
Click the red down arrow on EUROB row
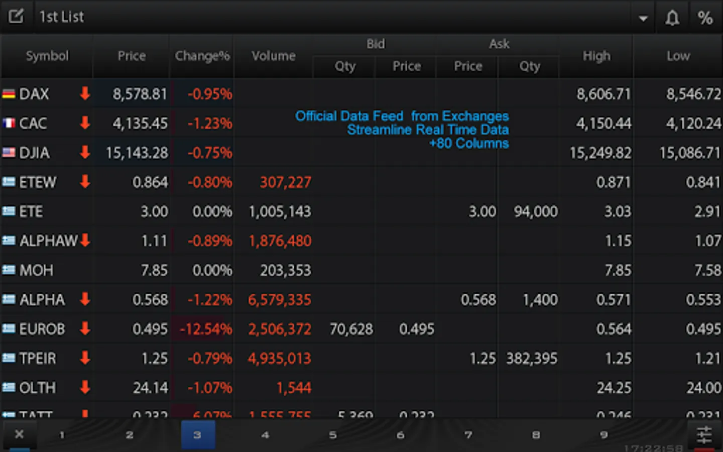(x=85, y=328)
